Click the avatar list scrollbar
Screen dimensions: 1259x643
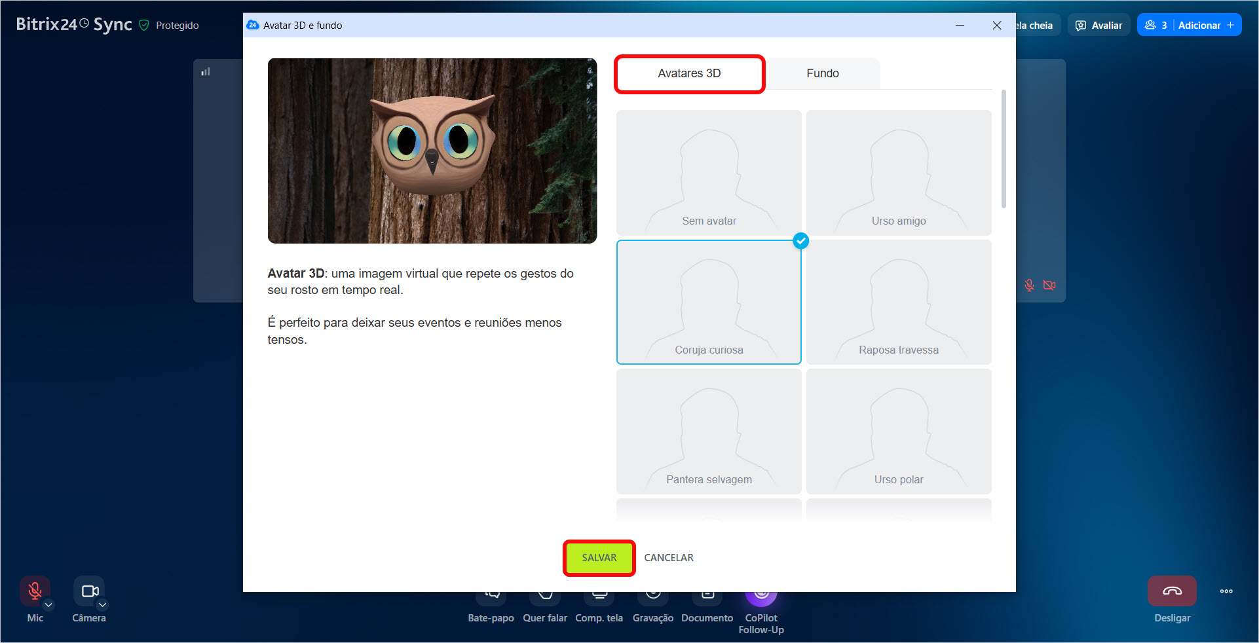pyautogui.click(x=1004, y=151)
